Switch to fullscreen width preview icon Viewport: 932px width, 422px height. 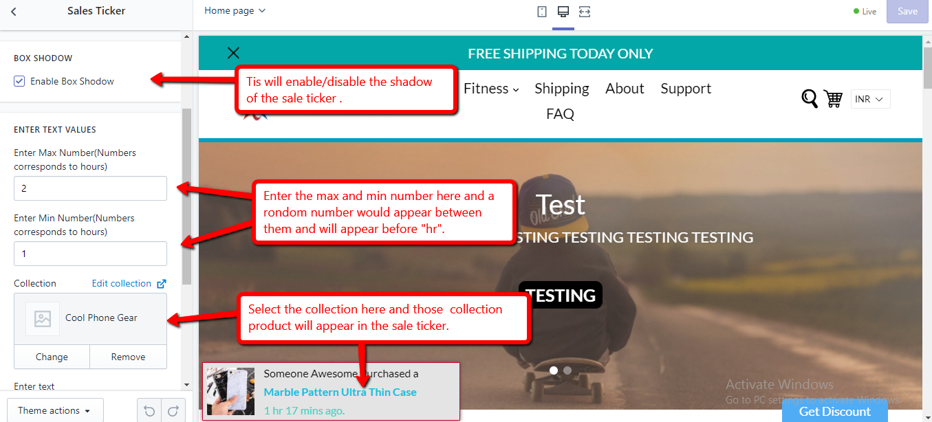pos(585,12)
